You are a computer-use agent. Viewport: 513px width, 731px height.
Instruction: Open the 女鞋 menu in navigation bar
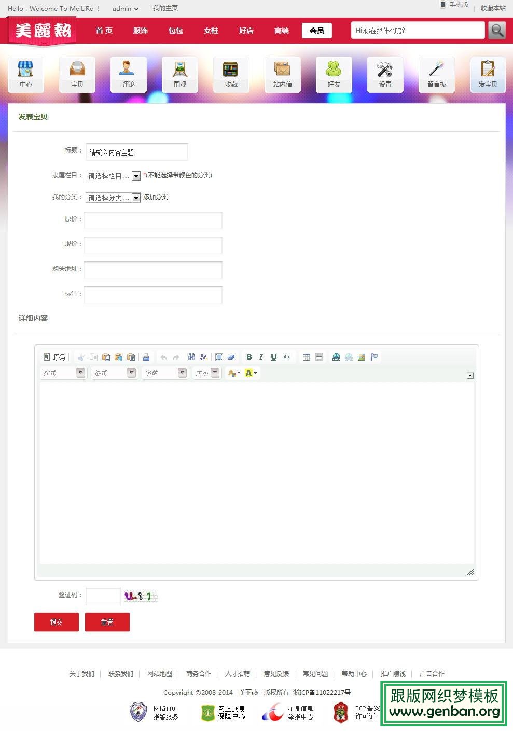[211, 30]
